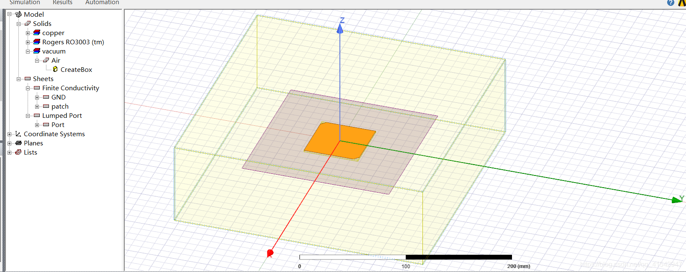Select the Sheets label in tree

[x=43, y=79]
